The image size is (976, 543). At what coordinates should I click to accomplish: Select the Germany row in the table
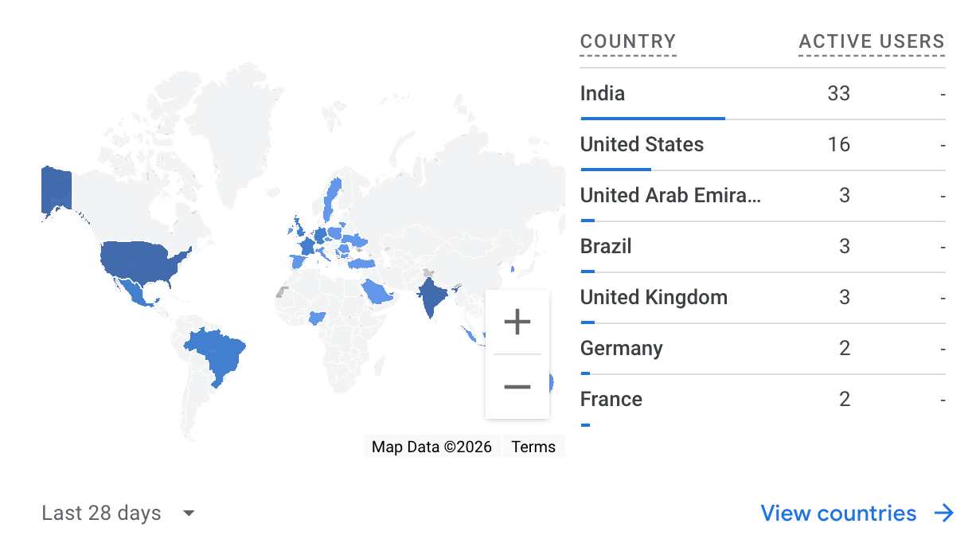click(622, 348)
